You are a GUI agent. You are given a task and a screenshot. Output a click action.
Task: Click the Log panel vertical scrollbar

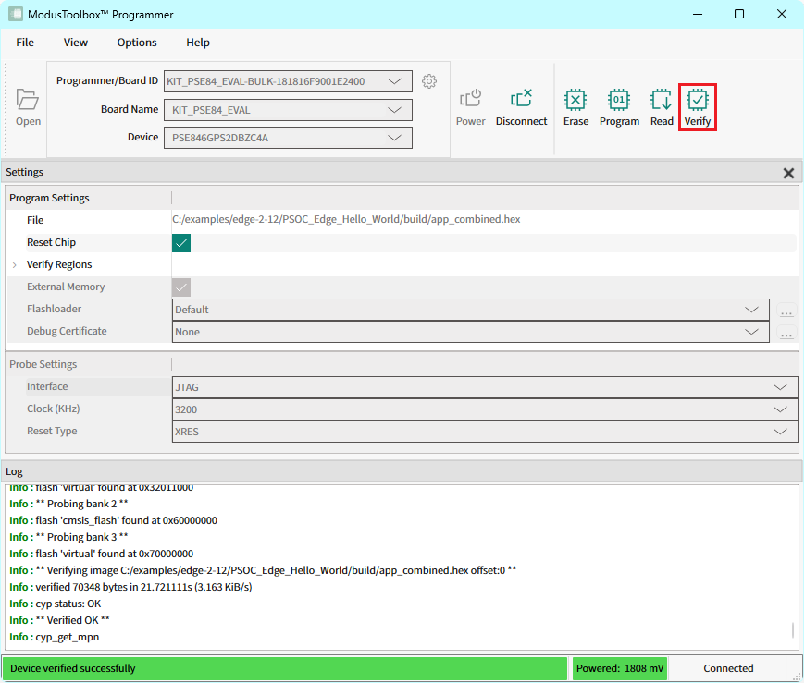coord(793,630)
